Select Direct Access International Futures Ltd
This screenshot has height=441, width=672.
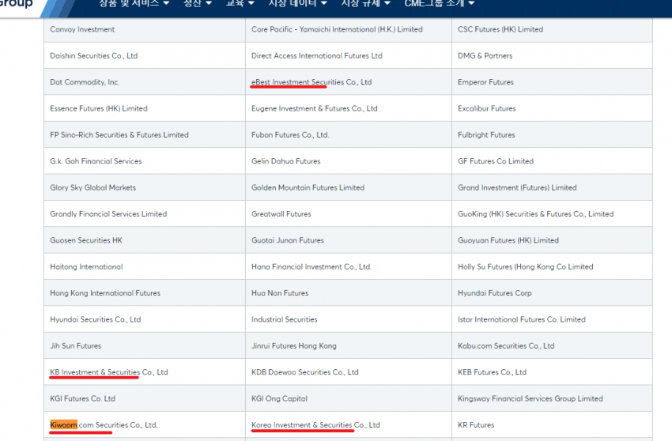tap(317, 55)
